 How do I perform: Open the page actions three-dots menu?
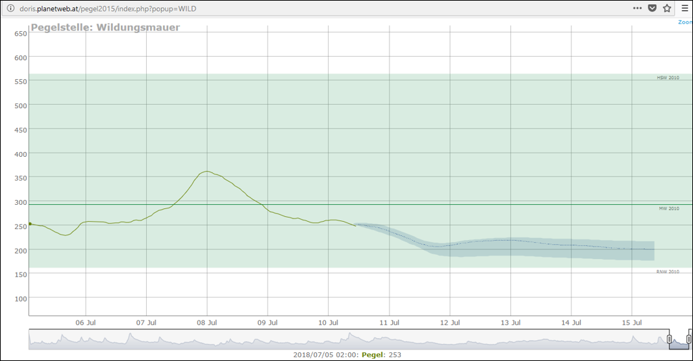point(638,8)
